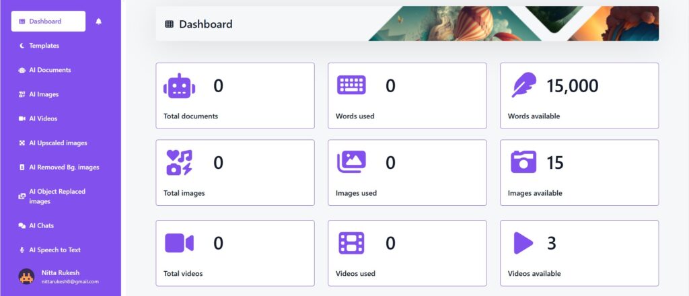Click the camera icon for Images available
Viewport: 689px width, 296px height.
point(523,162)
